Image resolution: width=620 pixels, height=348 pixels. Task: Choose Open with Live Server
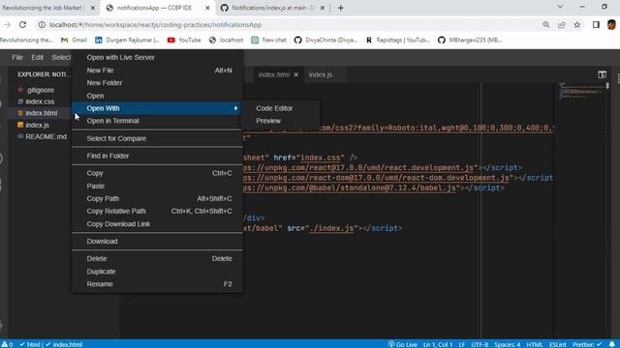[157, 58]
